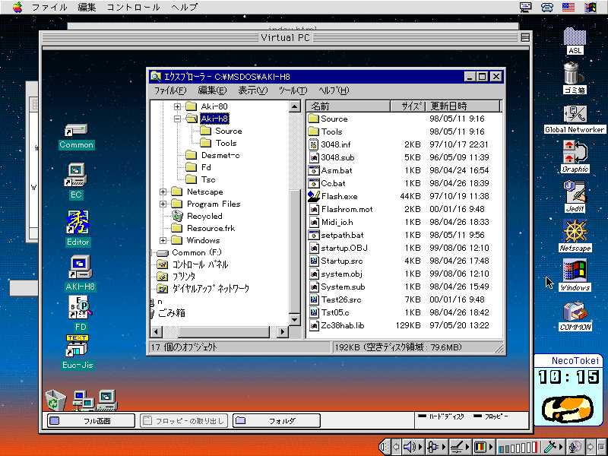Collapse the Aki-h8 folder node
The image size is (608, 456).
(x=178, y=119)
